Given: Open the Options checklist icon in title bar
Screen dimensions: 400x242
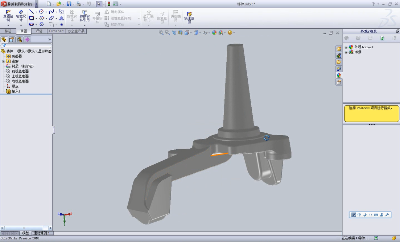Looking at the screenshot, I should click(x=115, y=4).
